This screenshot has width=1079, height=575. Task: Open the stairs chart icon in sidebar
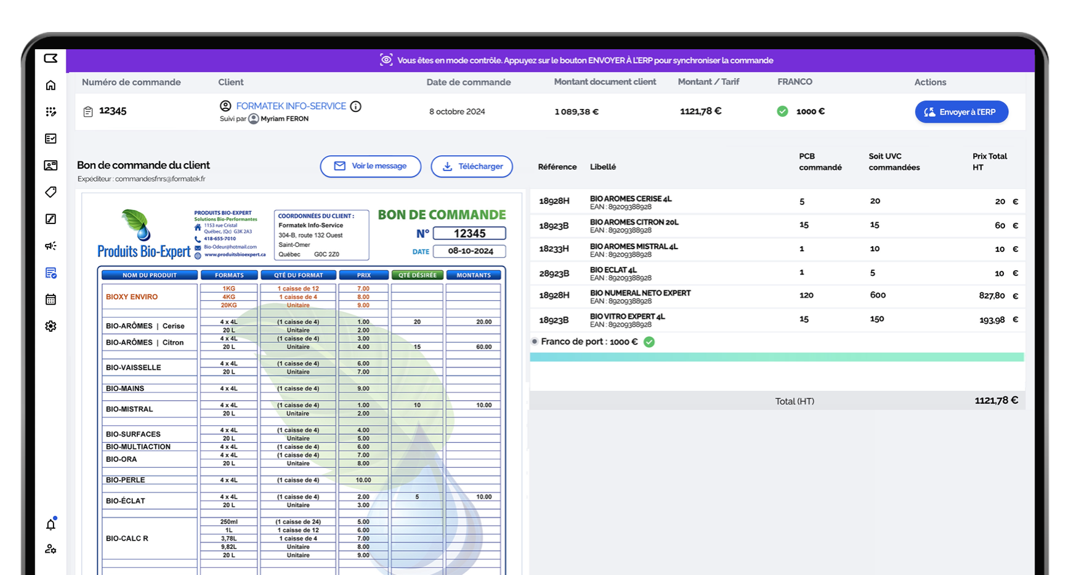pyautogui.click(x=51, y=219)
